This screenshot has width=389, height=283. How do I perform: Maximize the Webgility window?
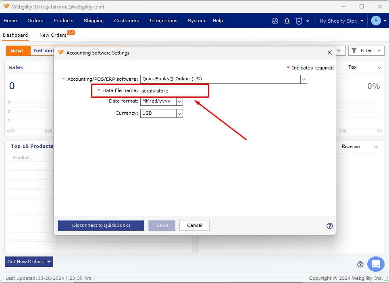[362, 6]
